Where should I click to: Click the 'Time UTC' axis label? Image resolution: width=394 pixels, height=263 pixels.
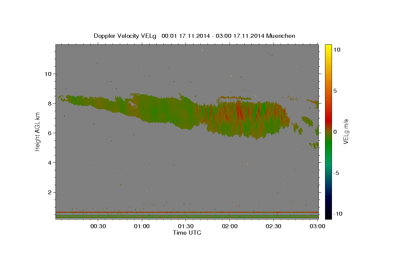pyautogui.click(x=187, y=233)
